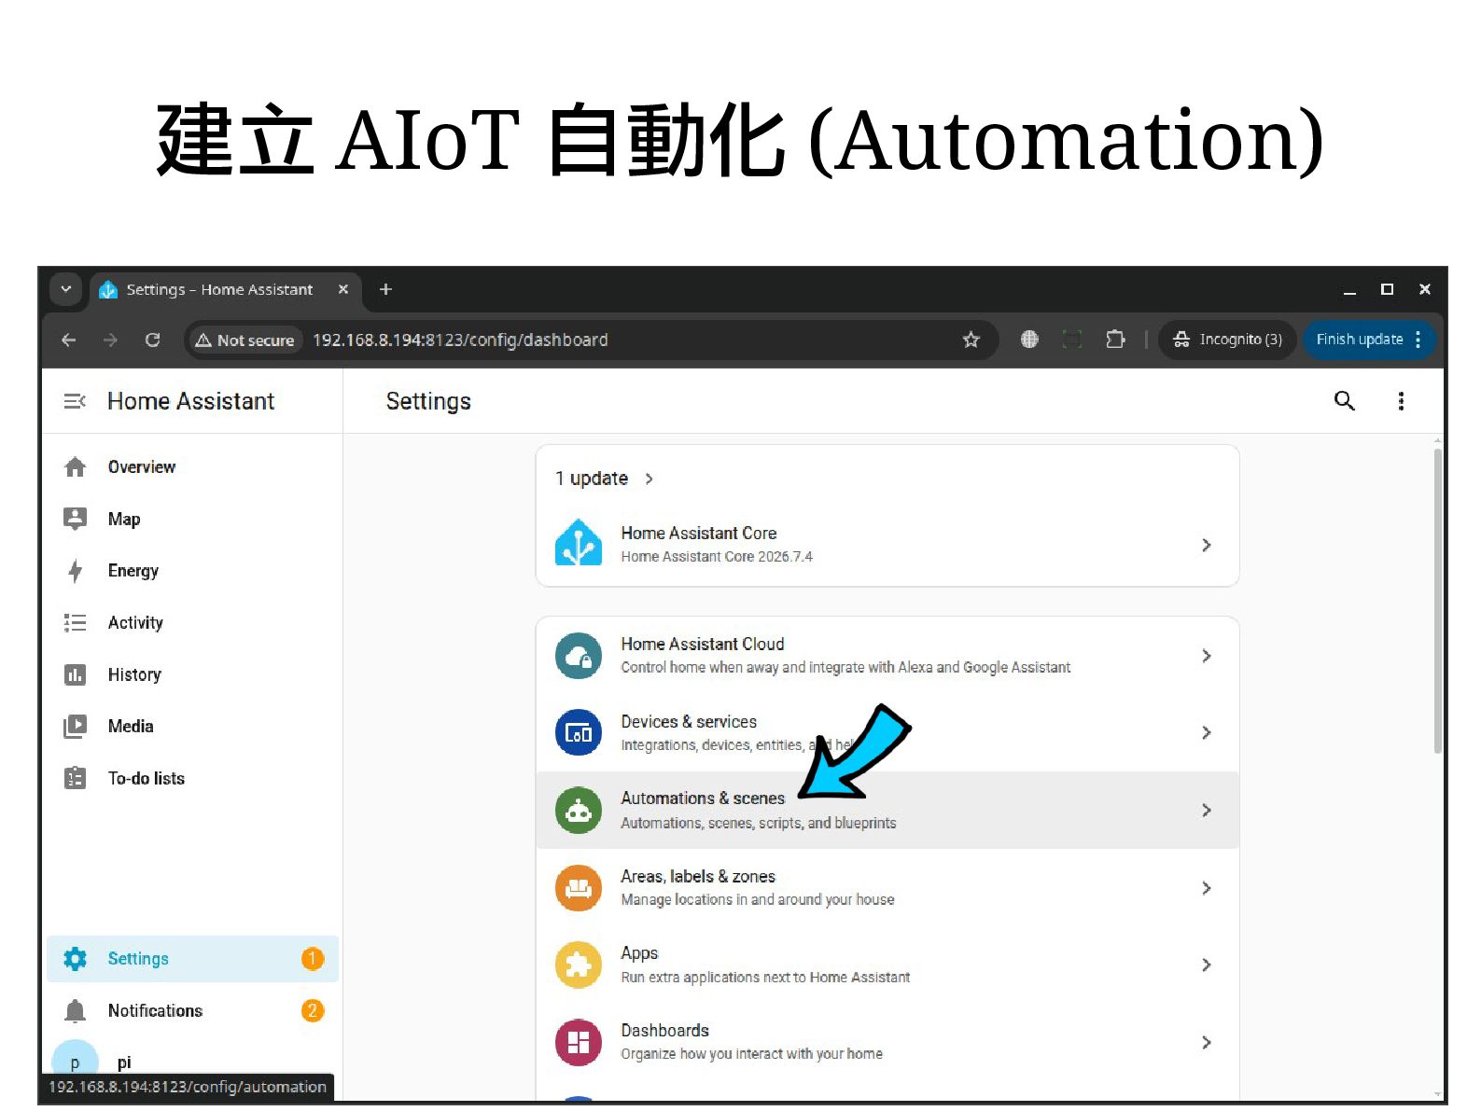Open the Automations & scenes robot icon

[579, 811]
